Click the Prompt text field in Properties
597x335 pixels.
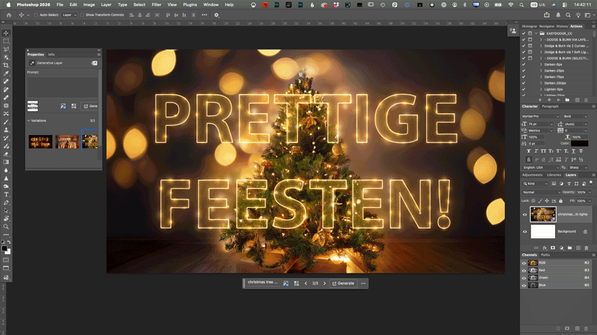62,87
